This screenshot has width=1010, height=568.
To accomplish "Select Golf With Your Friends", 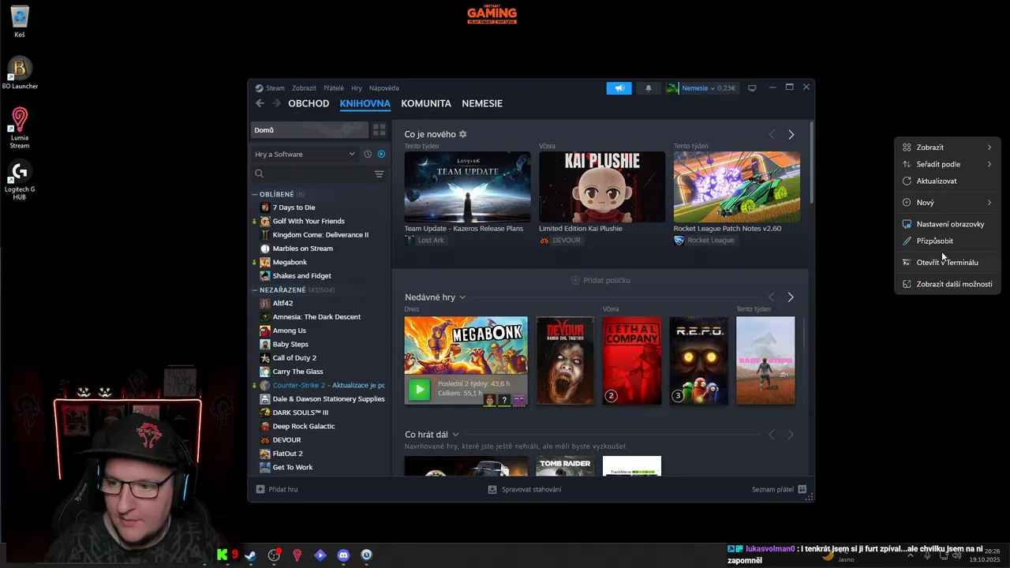I will coord(309,221).
